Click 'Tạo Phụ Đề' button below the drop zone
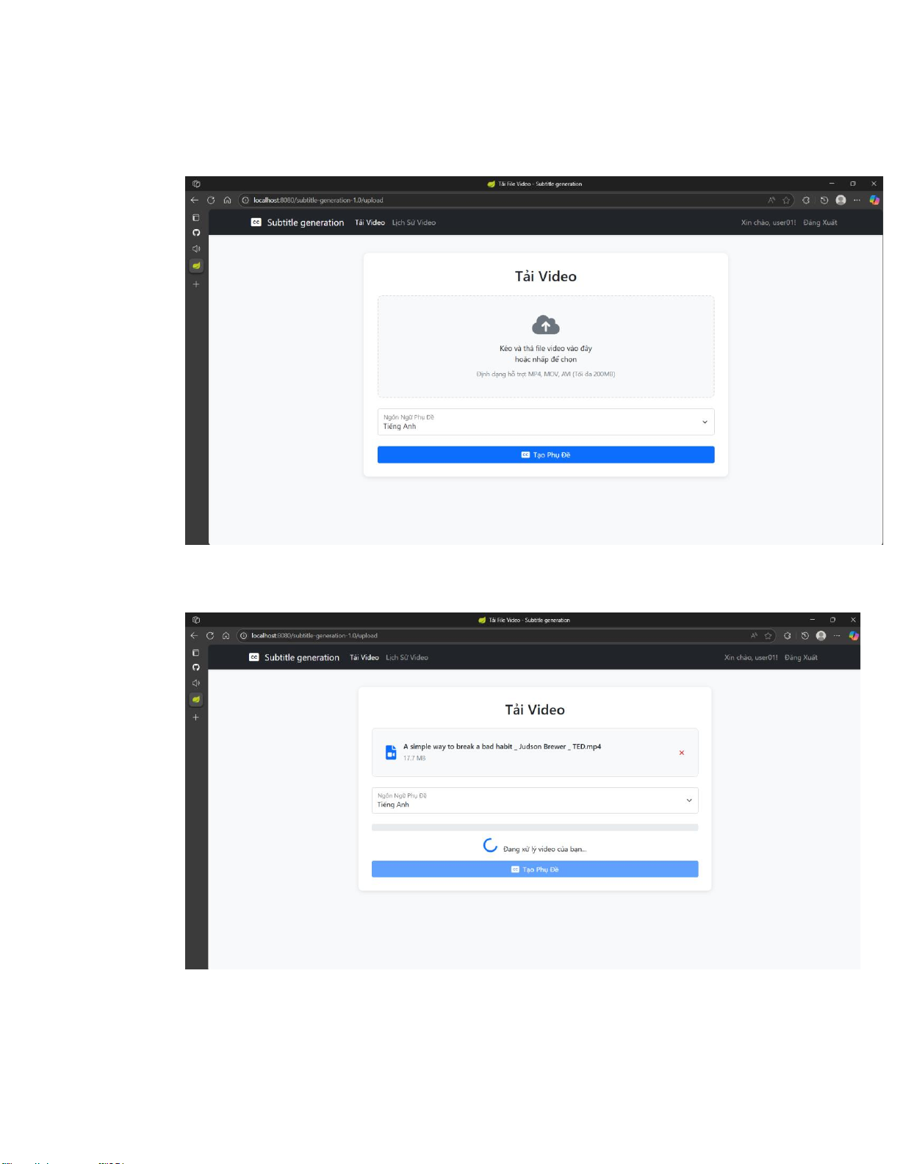Viewport: 900px width, 1164px height. pos(546,455)
